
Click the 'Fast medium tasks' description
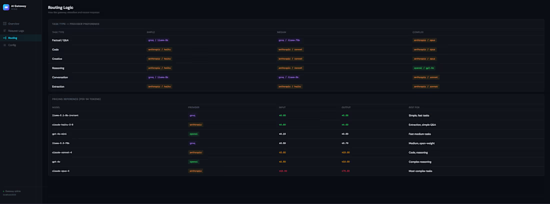tap(419, 134)
